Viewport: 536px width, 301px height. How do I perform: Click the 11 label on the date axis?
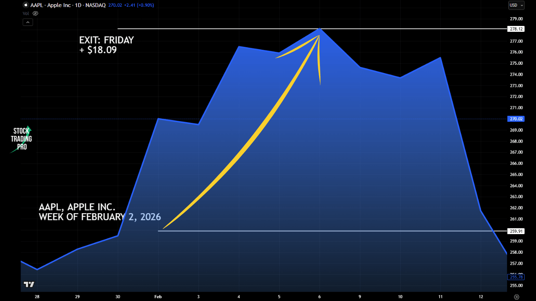click(441, 296)
